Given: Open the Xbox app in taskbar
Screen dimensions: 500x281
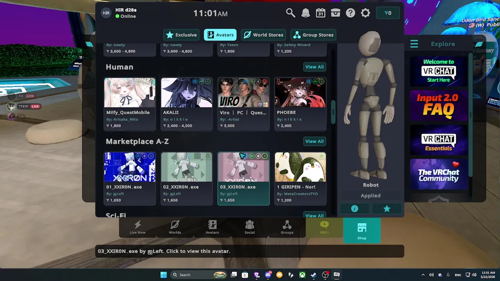Looking at the screenshot, I should [302, 275].
